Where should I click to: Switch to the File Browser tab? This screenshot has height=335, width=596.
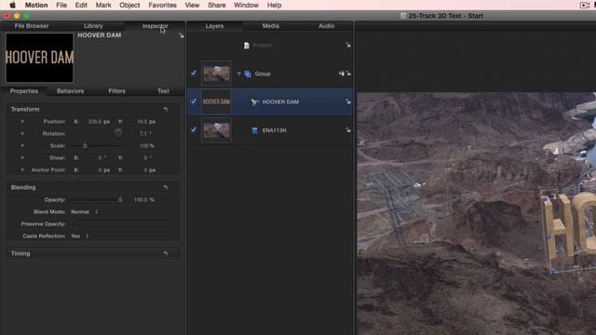[x=32, y=26]
